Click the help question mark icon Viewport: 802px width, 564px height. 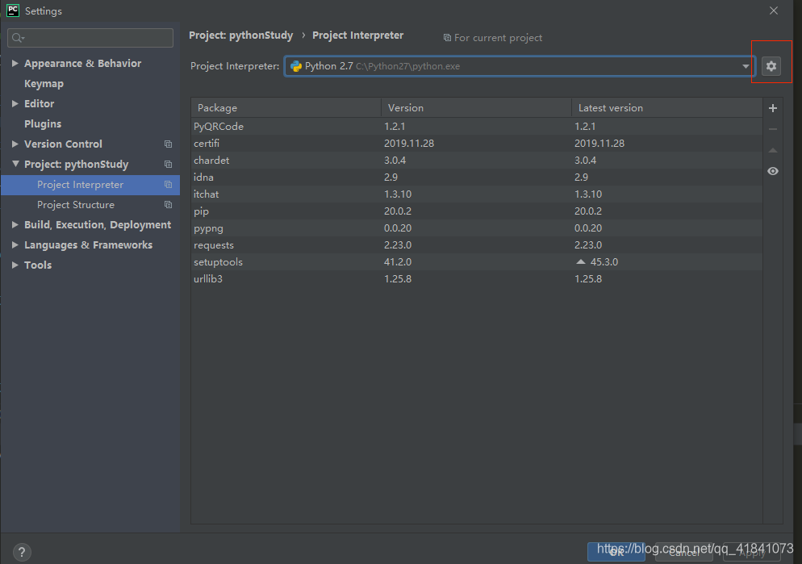21,552
